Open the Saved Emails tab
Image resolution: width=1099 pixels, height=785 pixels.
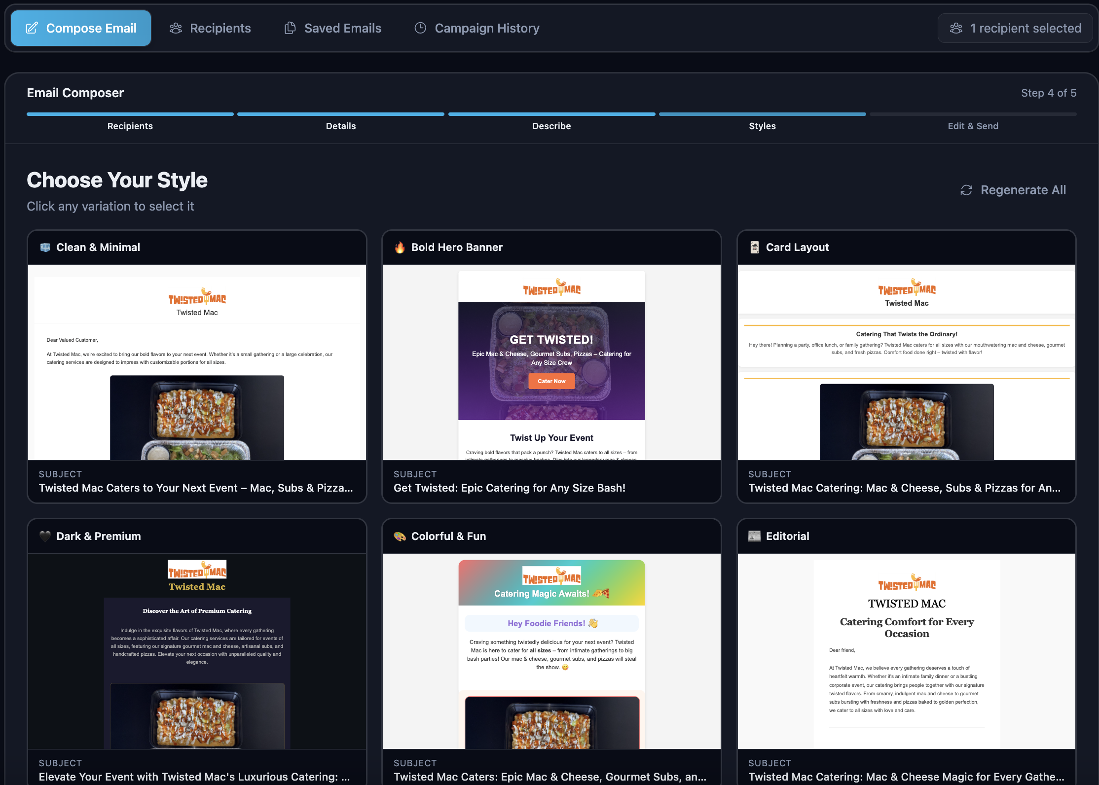tap(333, 28)
